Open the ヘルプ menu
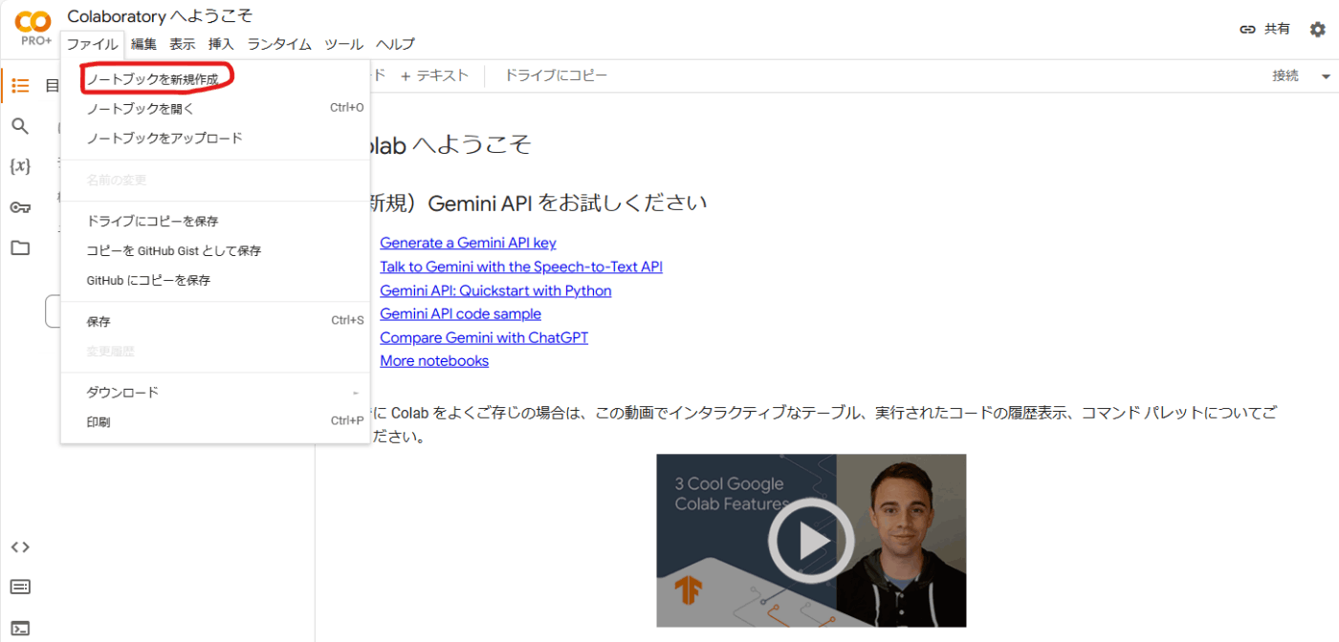The image size is (1339, 642). 395,44
